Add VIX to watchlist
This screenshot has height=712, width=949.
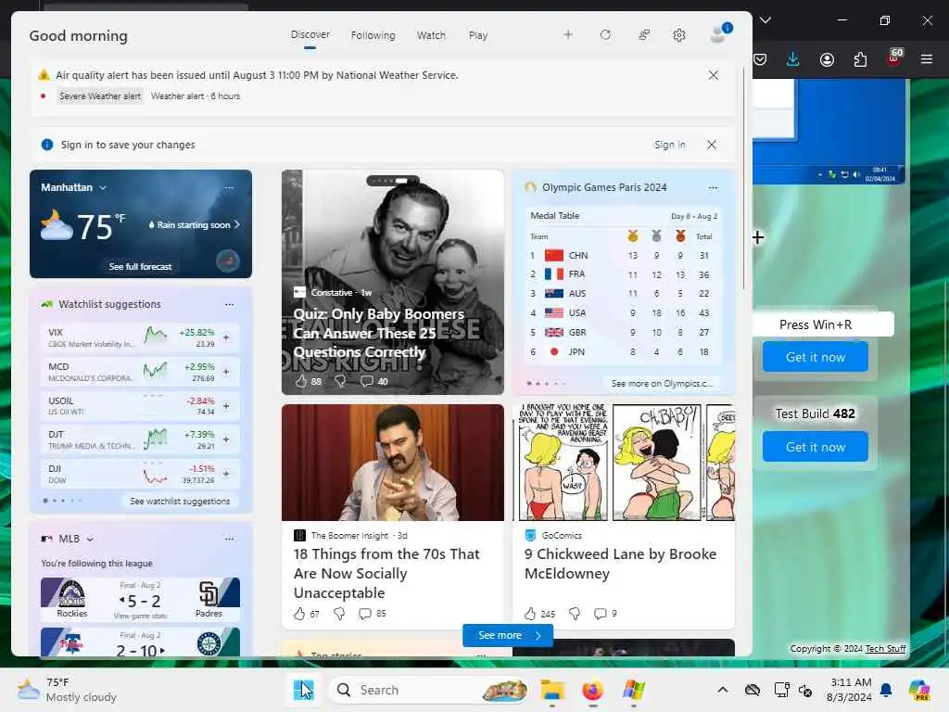coord(226,337)
